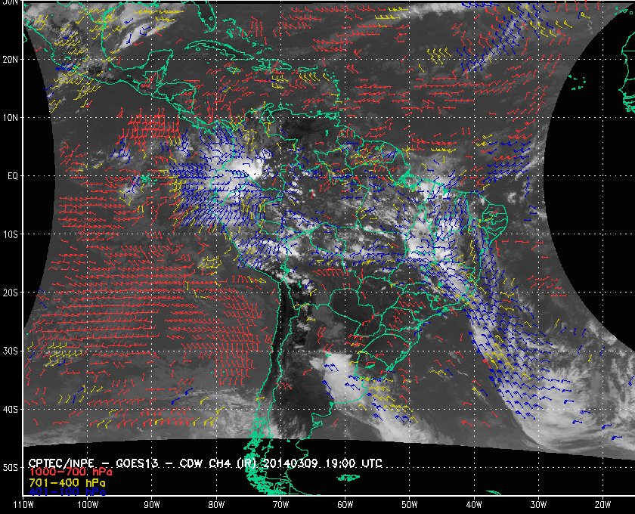Image resolution: width=635 pixels, height=514 pixels.
Task: Select the 30W longitude label
Action: click(x=537, y=504)
